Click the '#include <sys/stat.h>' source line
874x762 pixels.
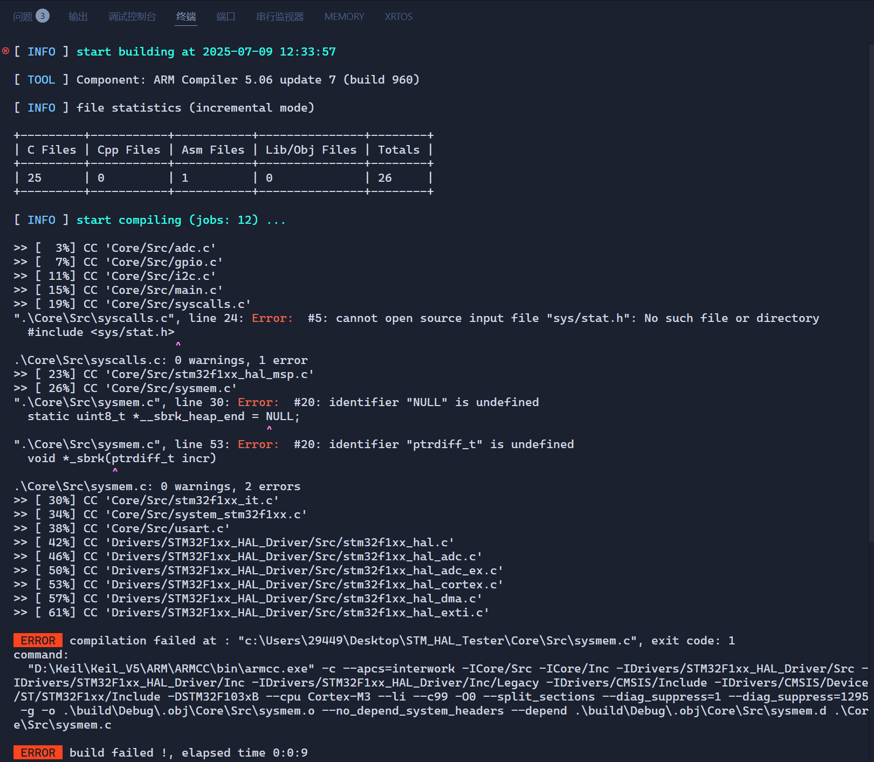click(x=101, y=332)
